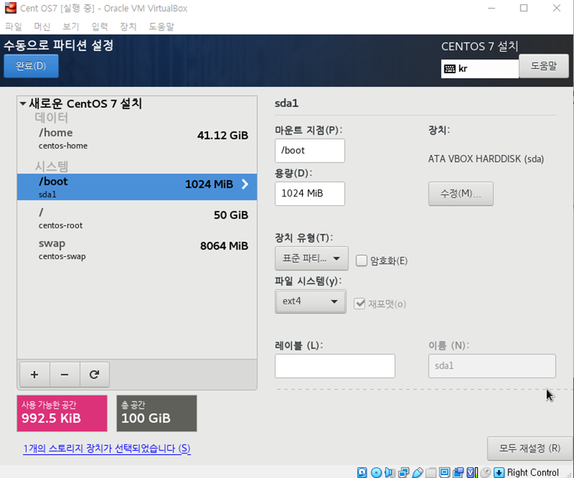Click the optical disk status icon

point(376,472)
